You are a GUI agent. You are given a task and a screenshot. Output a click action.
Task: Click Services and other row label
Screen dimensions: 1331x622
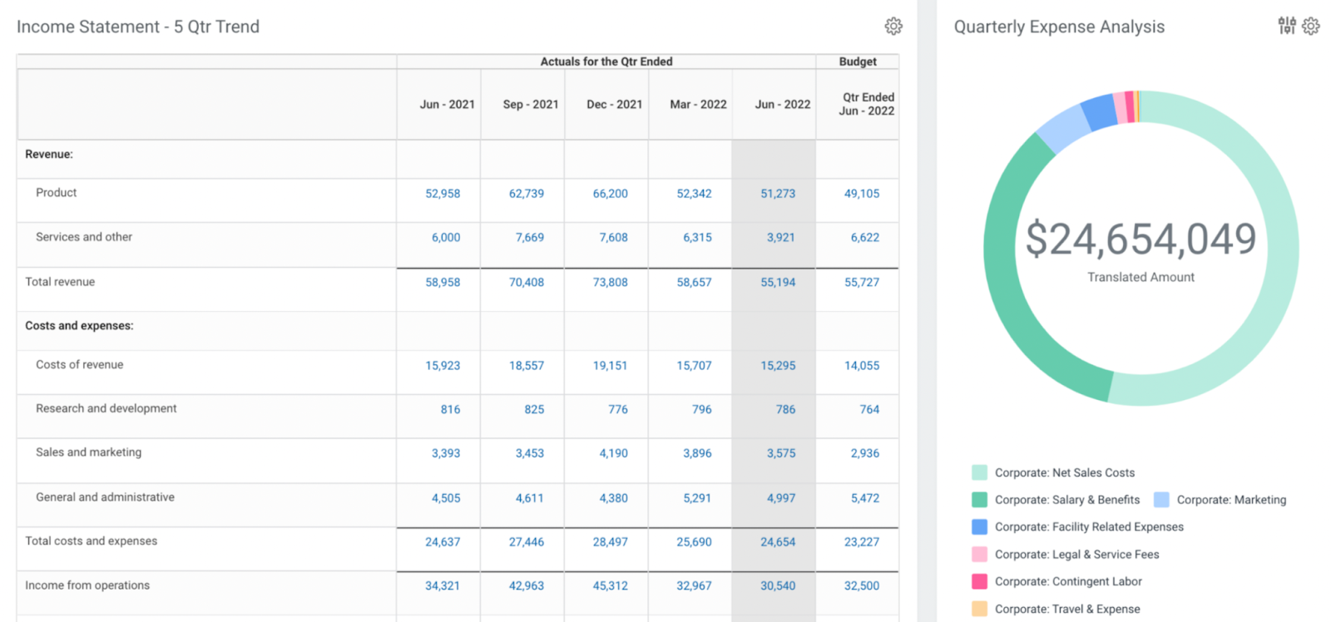[84, 237]
